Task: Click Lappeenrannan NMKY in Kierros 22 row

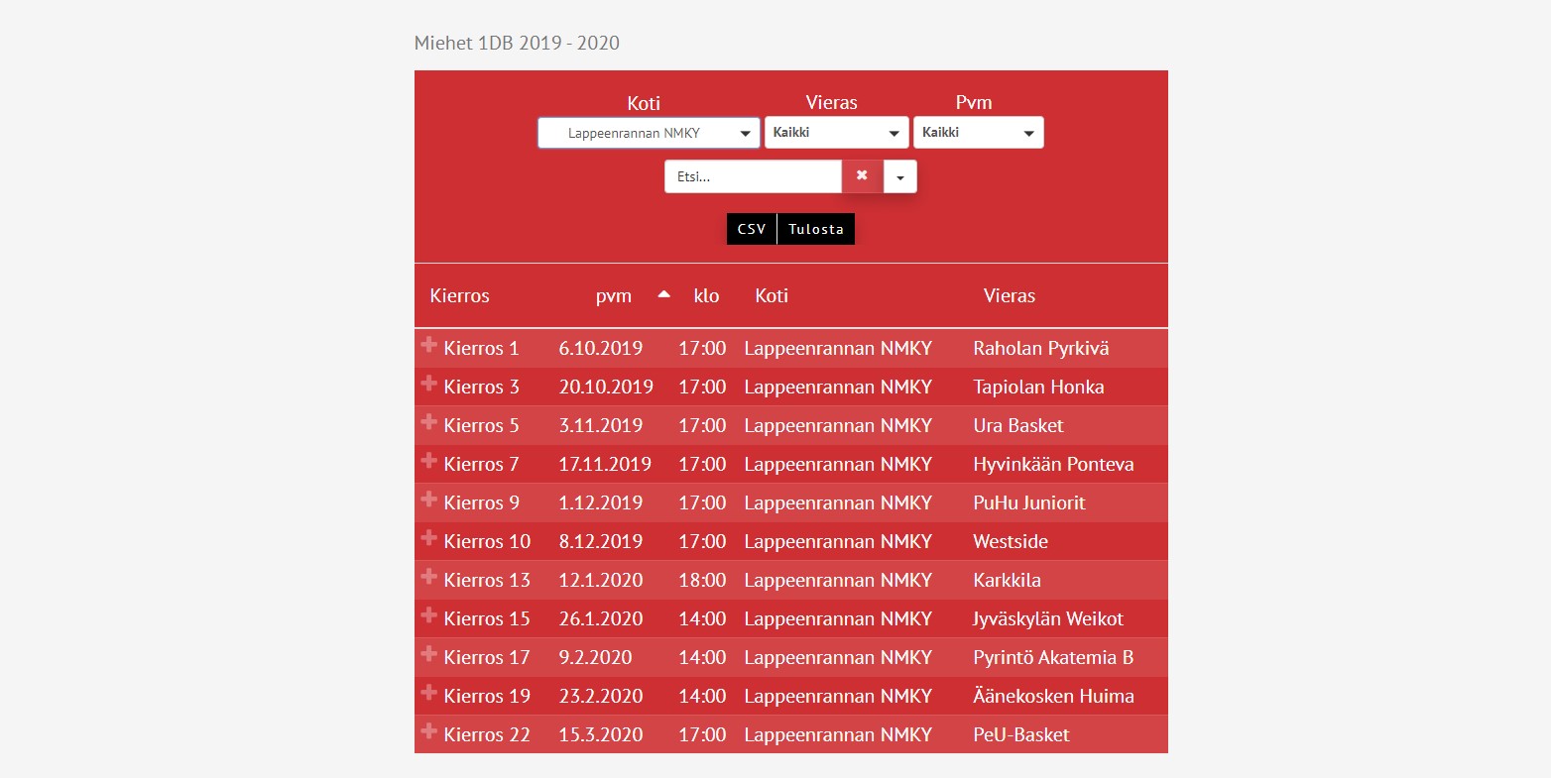Action: 838,735
